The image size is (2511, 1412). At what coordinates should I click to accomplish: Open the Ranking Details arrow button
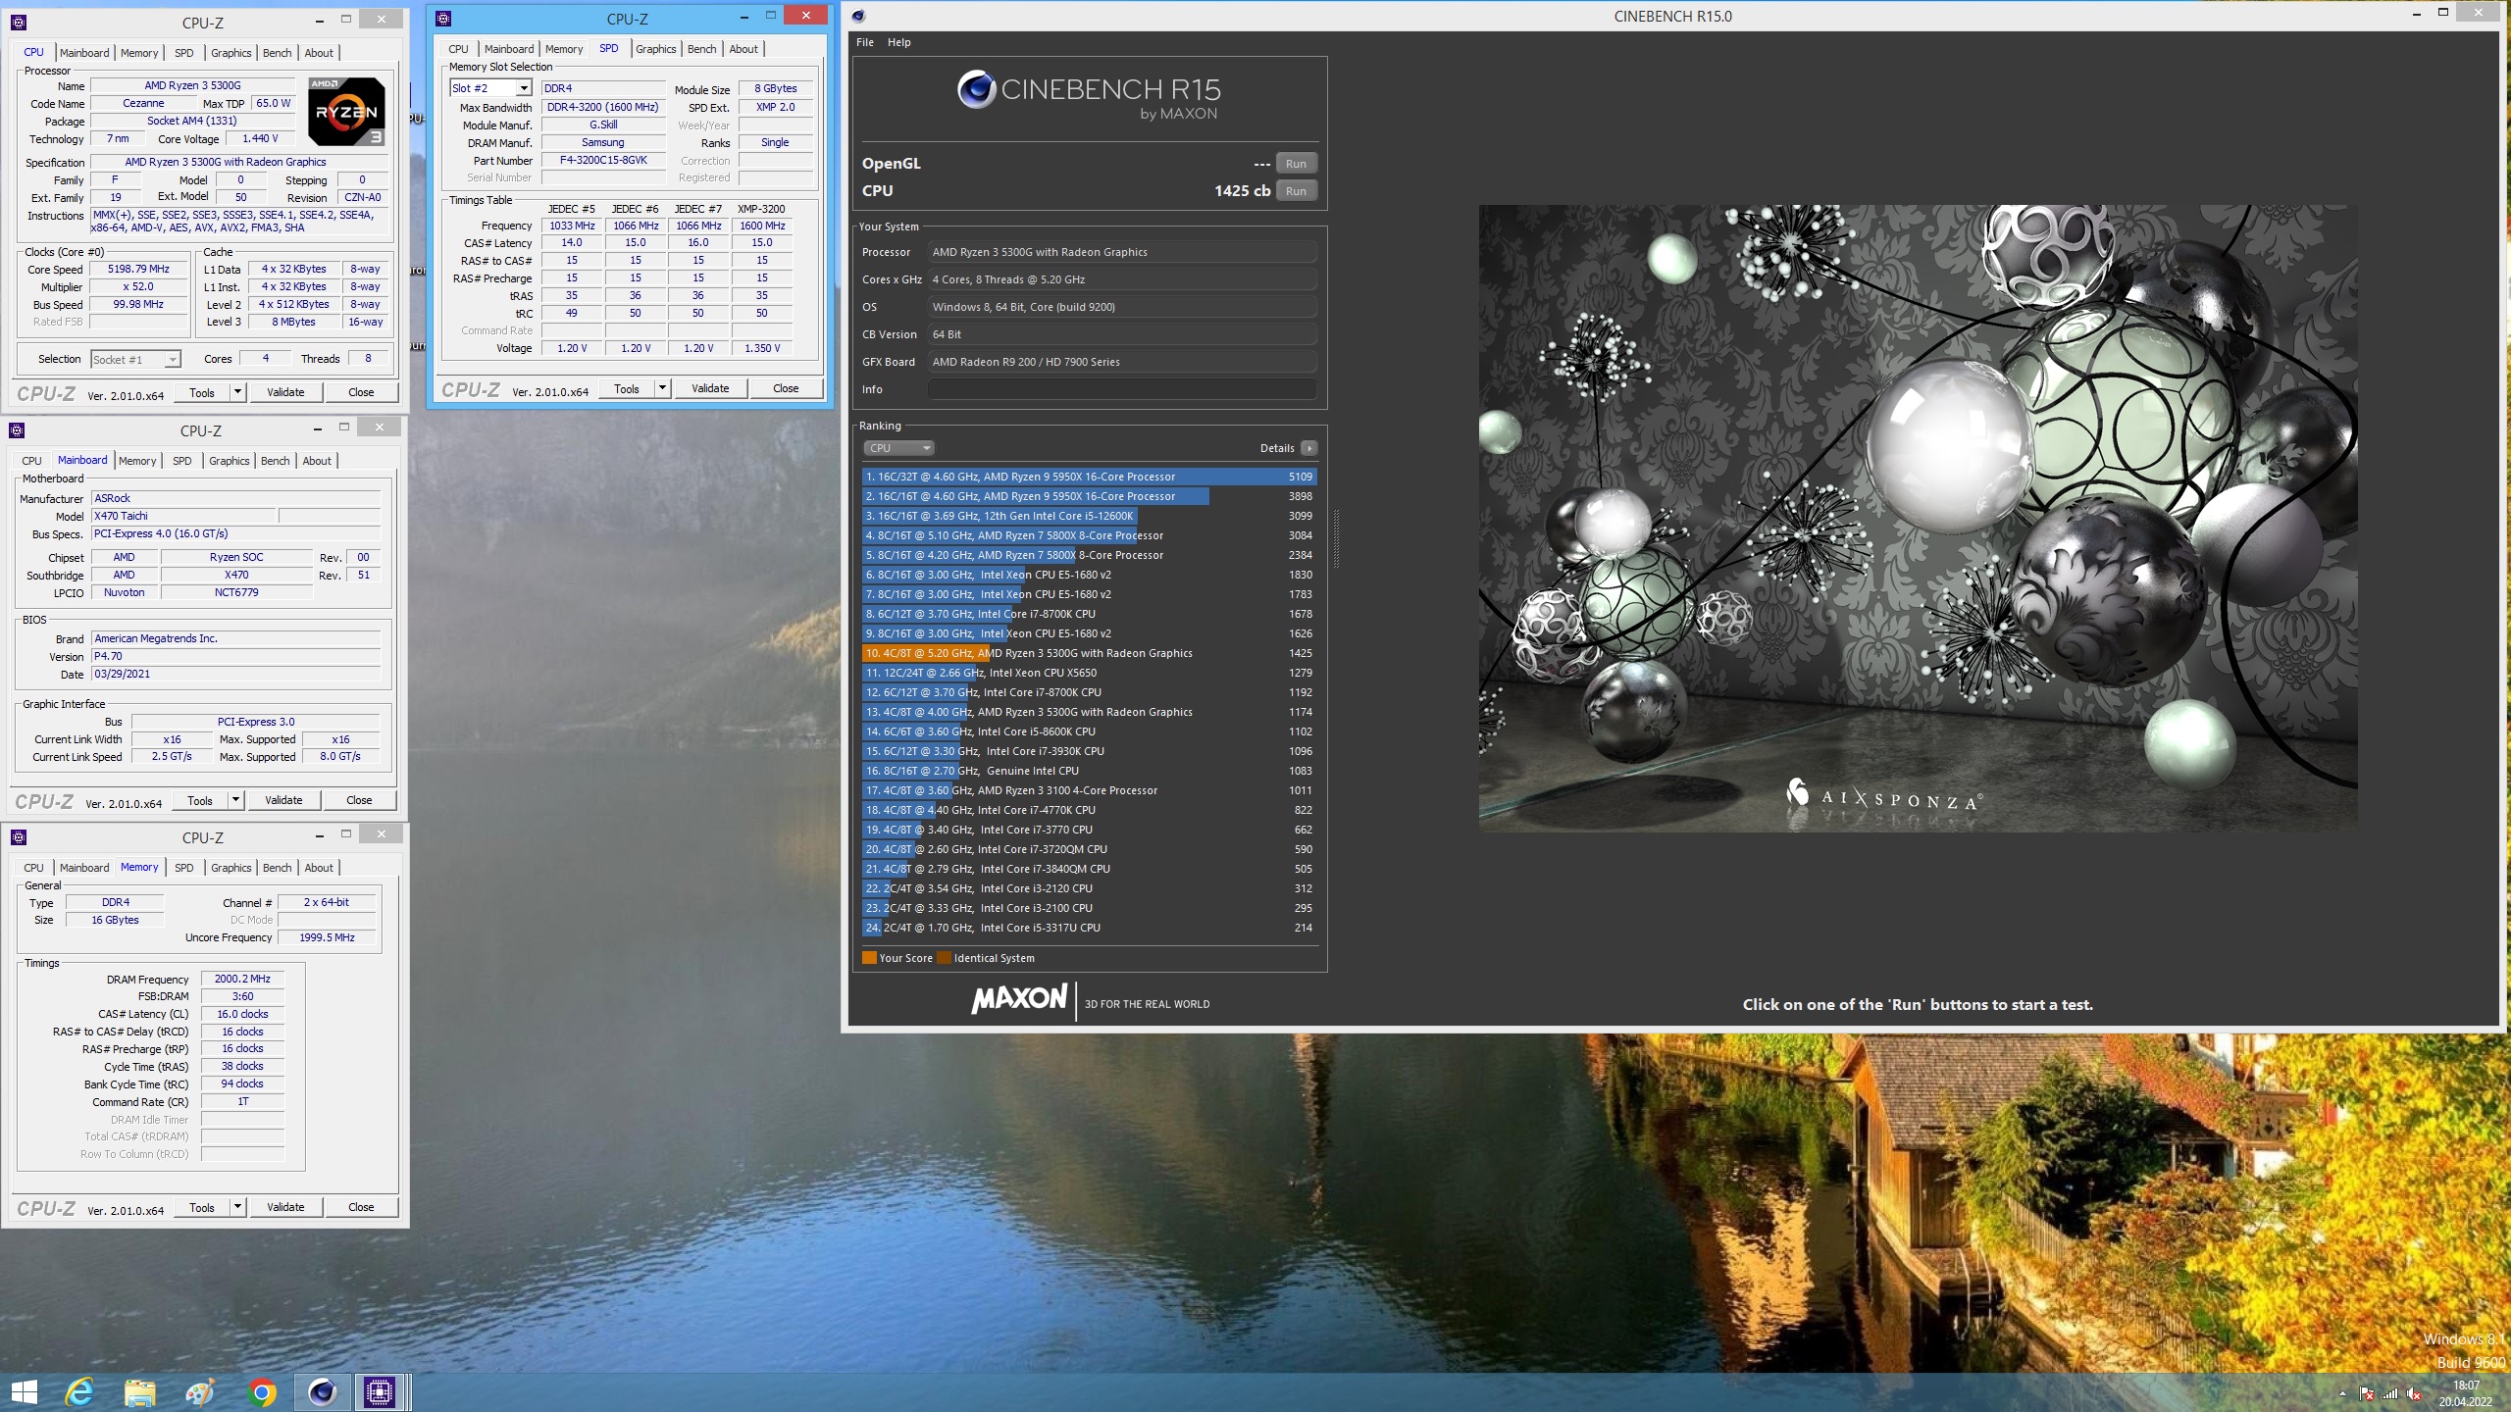1308,448
